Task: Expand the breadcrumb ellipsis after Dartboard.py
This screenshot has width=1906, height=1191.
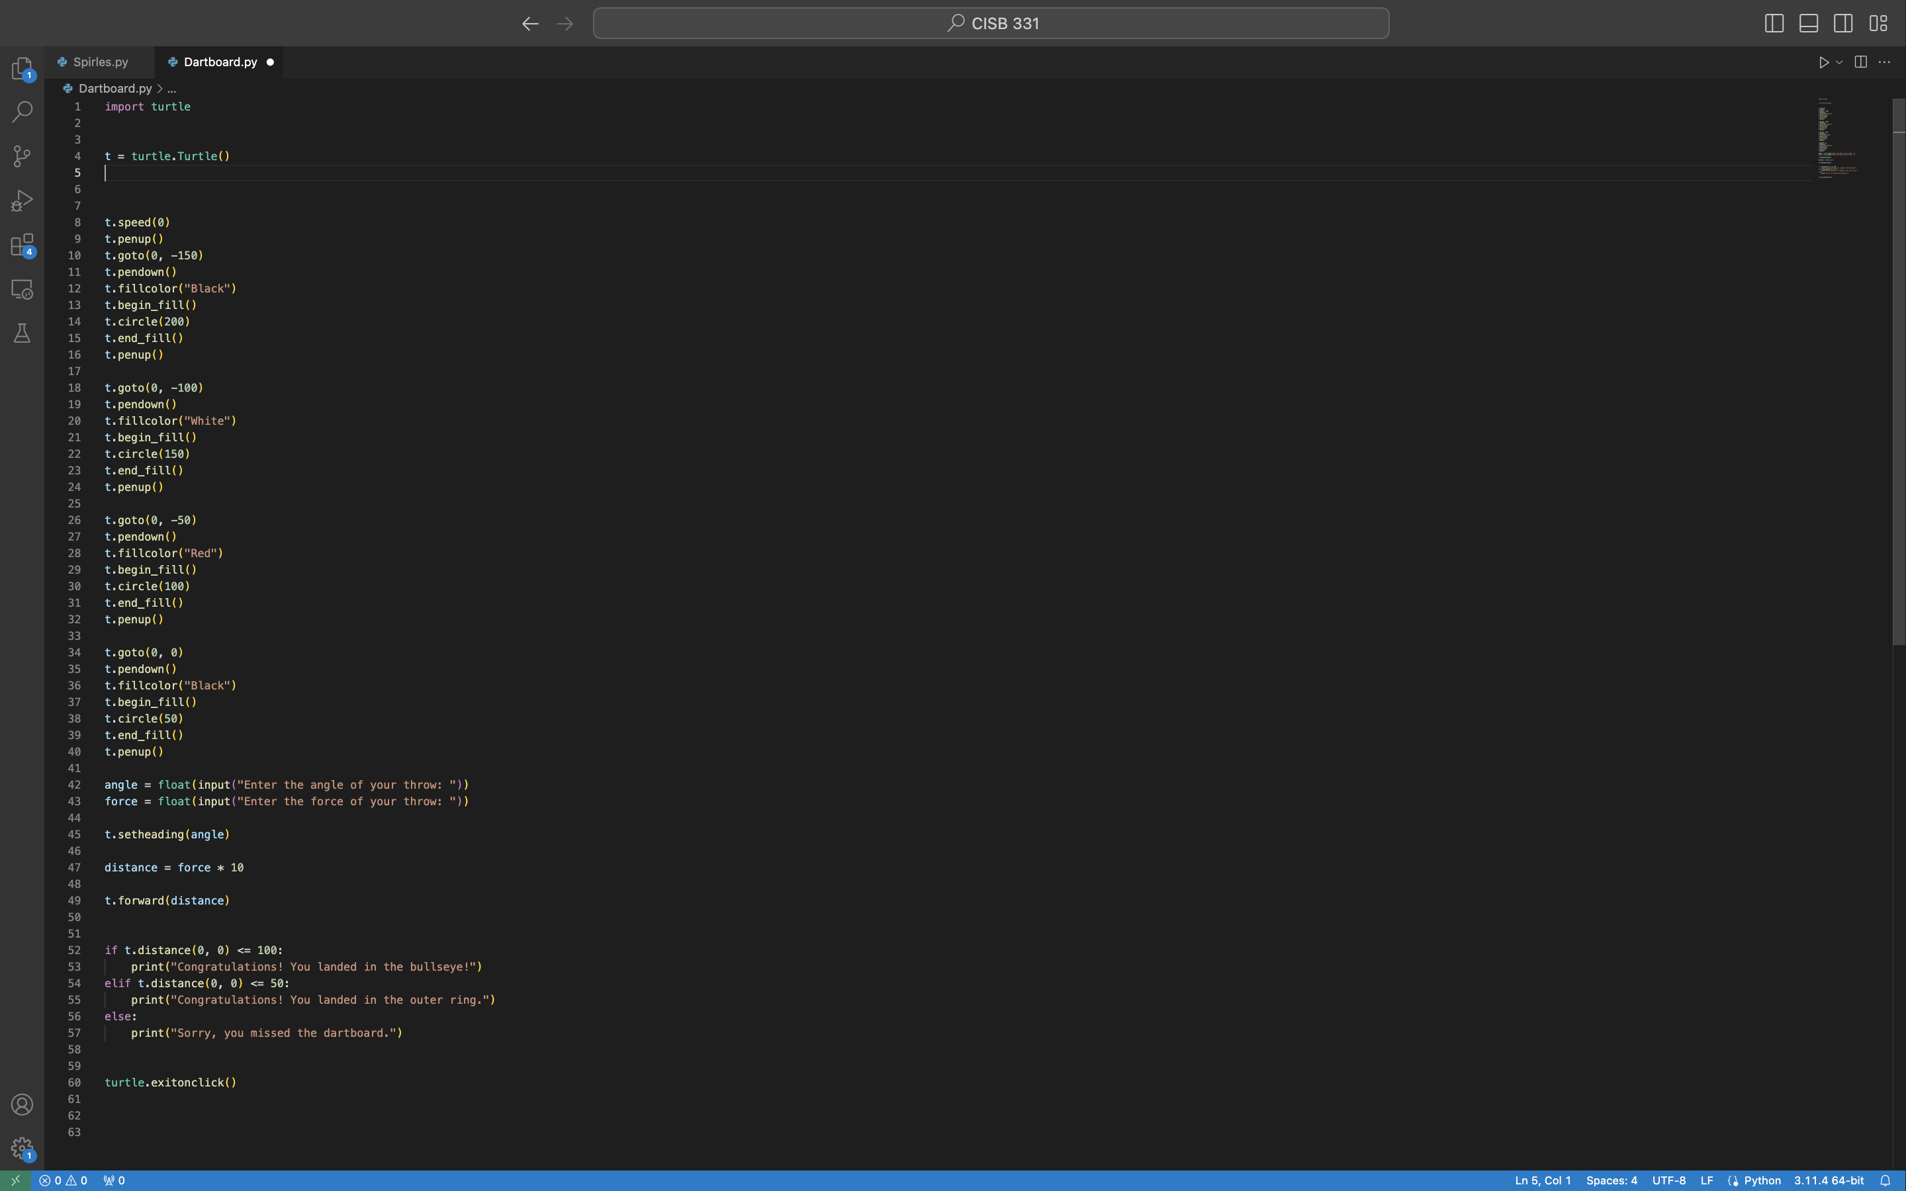Action: point(171,89)
